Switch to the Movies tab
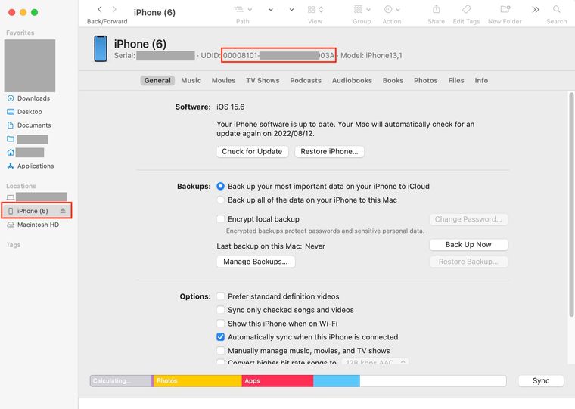This screenshot has height=409, width=575. coord(223,81)
